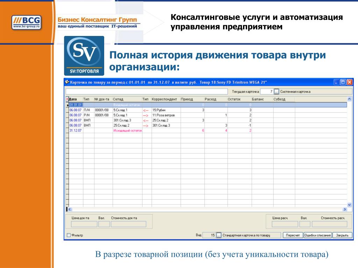
Task: Click the Текущая карточка number field
Action: pyautogui.click(x=267, y=92)
